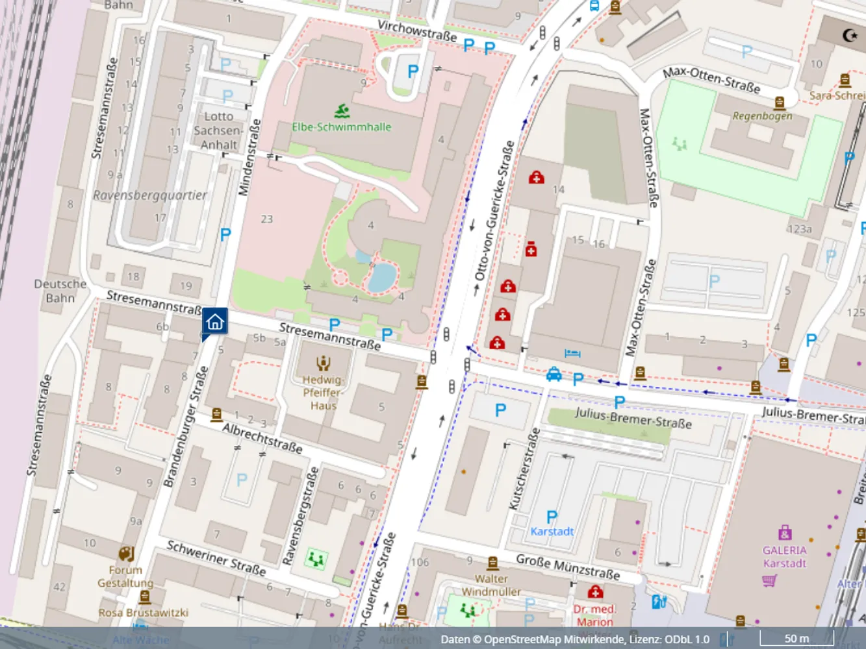
Task: Select the green playground icon near Ravensbergstraße
Action: click(x=316, y=558)
